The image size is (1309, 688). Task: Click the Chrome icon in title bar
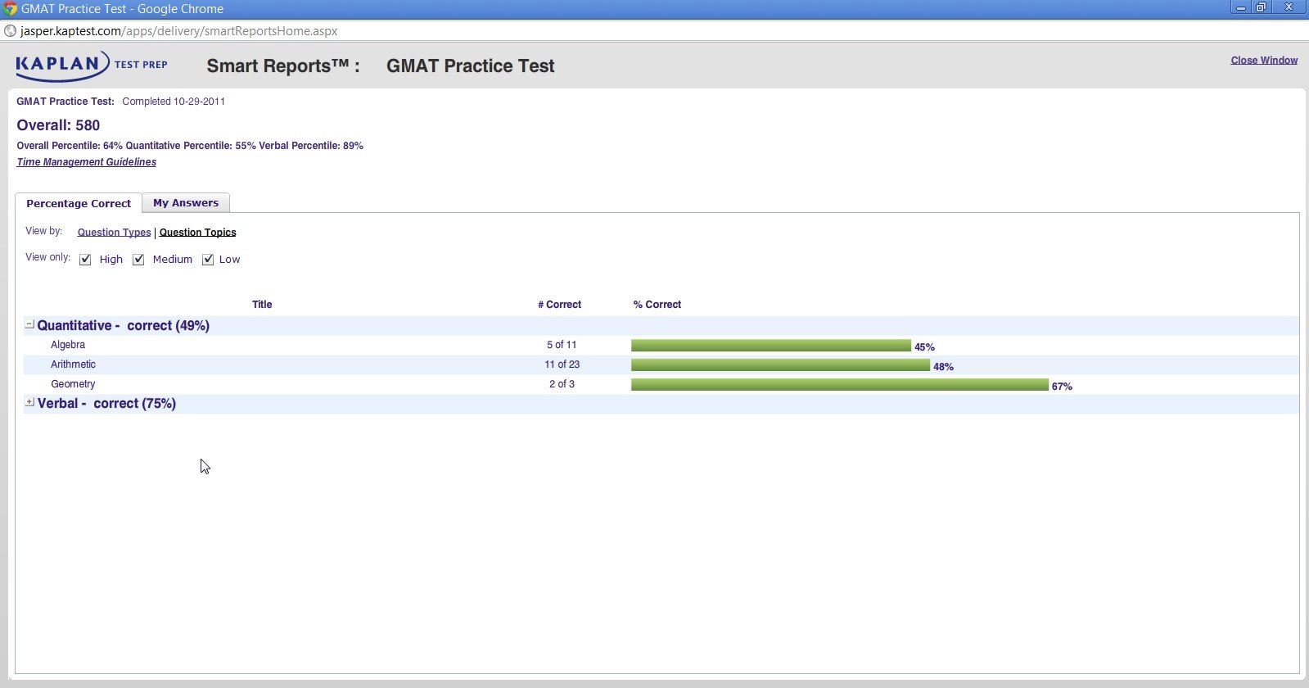coord(10,8)
